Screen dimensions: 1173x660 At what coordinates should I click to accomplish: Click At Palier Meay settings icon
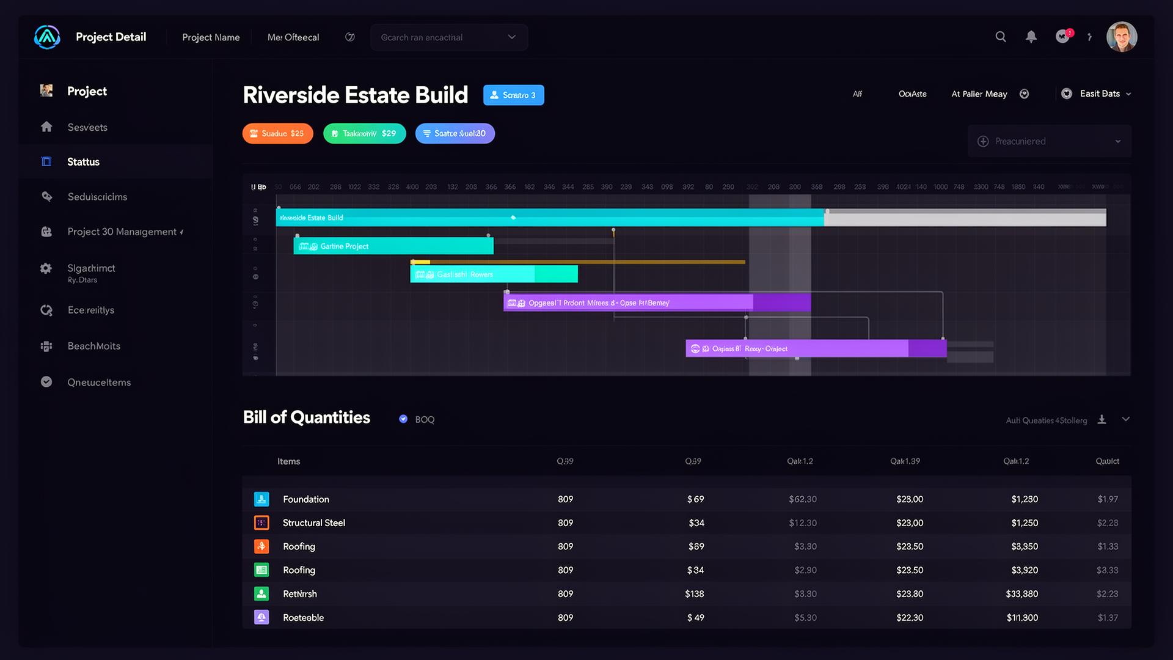pyautogui.click(x=1025, y=94)
